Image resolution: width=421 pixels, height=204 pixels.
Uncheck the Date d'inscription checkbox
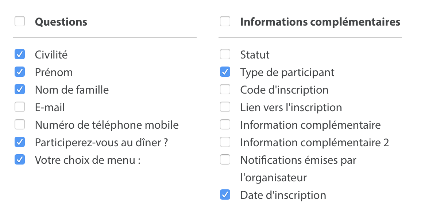pos(225,195)
